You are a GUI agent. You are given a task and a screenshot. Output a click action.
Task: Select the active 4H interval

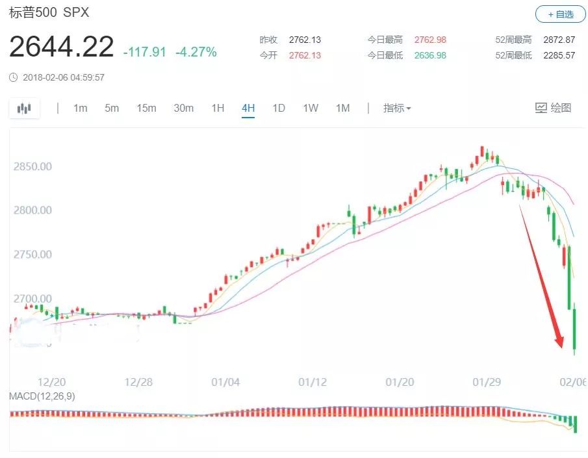(248, 108)
